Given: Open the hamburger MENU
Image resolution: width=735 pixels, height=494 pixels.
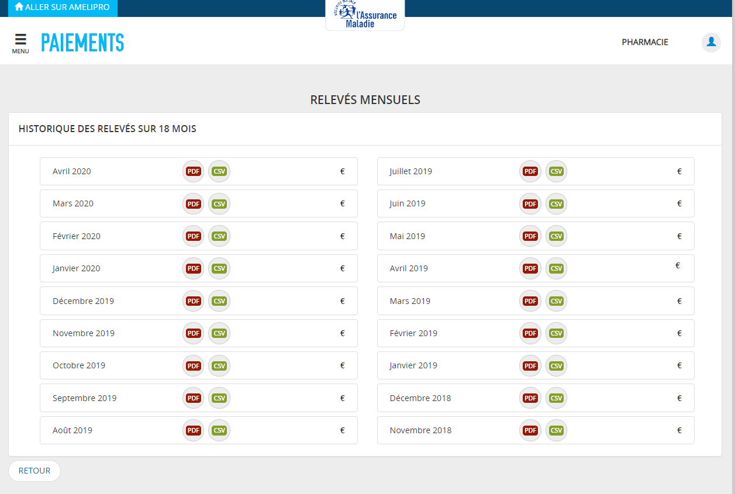Looking at the screenshot, I should point(20,43).
